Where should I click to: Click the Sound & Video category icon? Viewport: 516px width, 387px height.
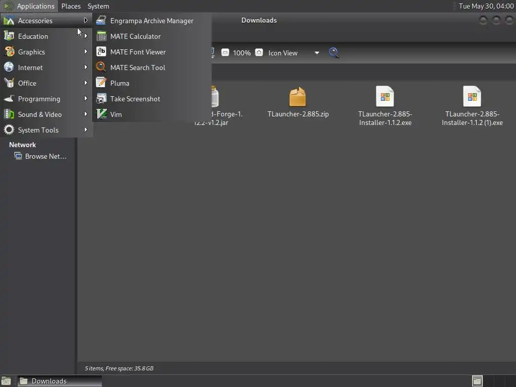click(x=9, y=114)
